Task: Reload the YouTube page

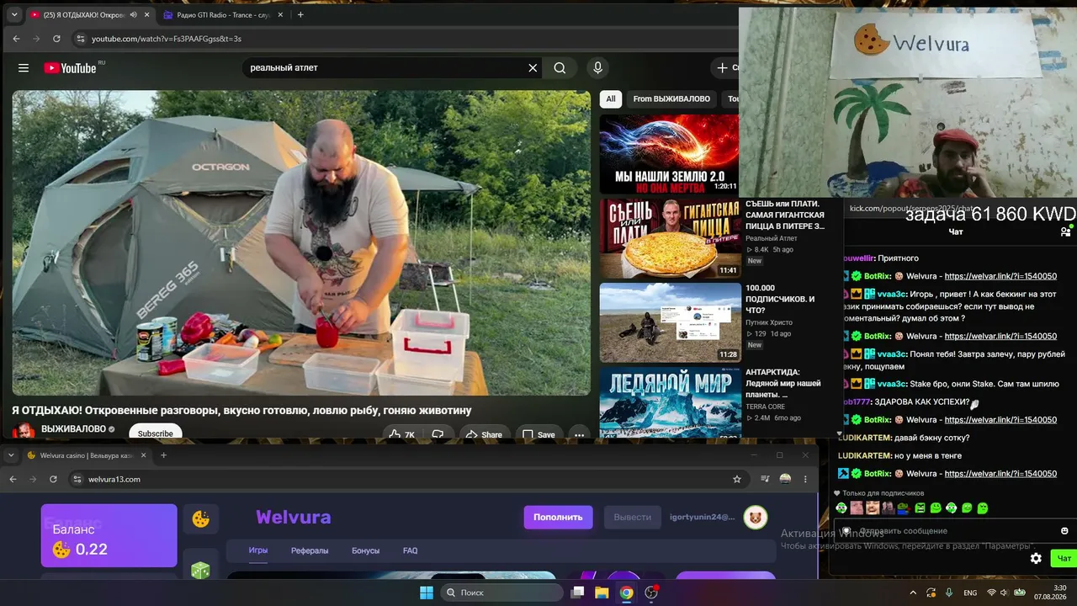Action: 56,39
